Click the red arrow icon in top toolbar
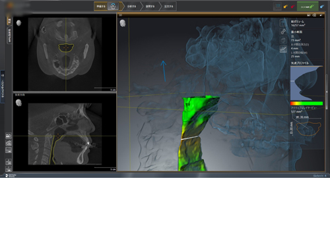 (292, 7)
